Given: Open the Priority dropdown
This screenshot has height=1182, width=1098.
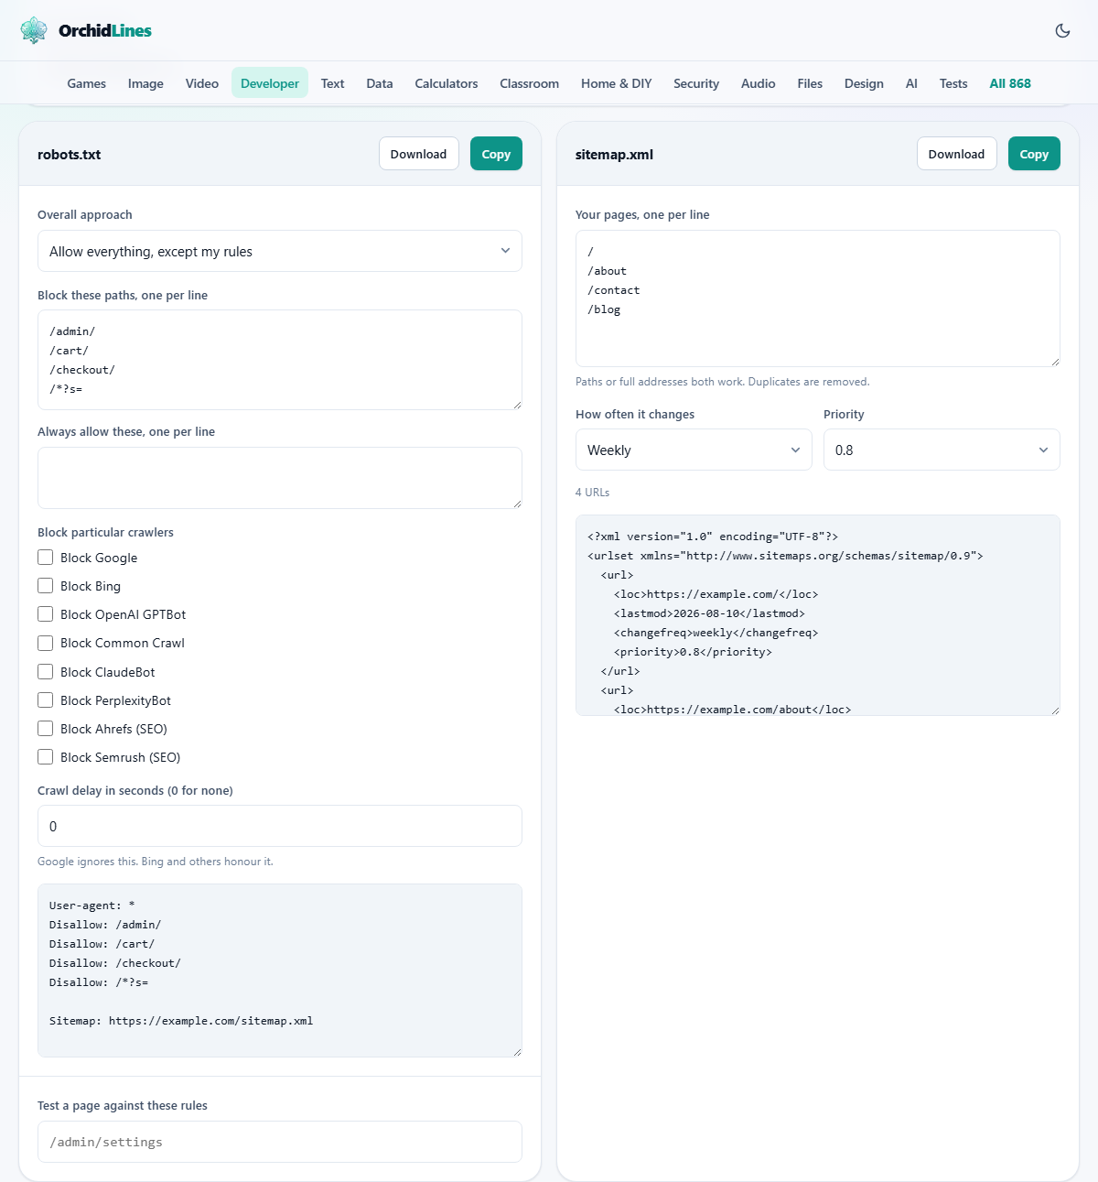Looking at the screenshot, I should [942, 450].
